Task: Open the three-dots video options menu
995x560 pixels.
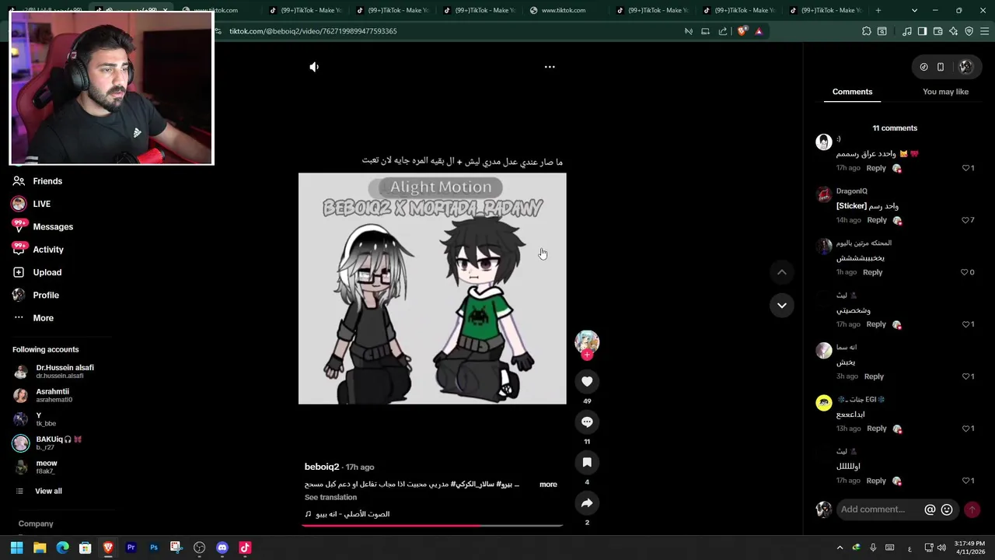Action: (x=550, y=67)
